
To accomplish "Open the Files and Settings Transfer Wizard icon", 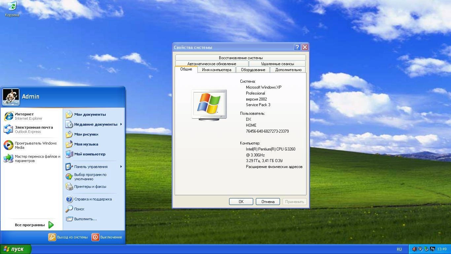I will coord(9,158).
